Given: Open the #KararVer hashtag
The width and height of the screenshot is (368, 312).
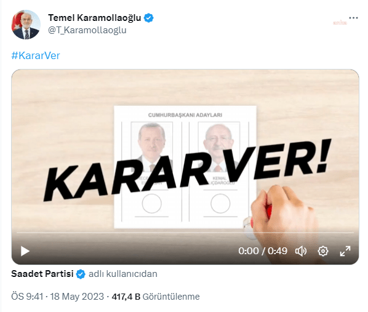Looking at the screenshot, I should tap(36, 55).
